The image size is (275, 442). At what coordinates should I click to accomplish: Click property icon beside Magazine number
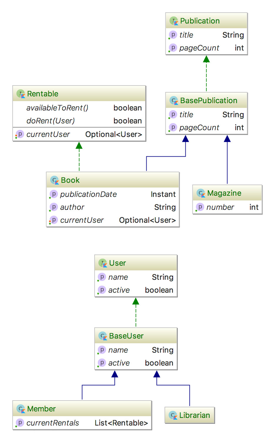click(x=200, y=207)
